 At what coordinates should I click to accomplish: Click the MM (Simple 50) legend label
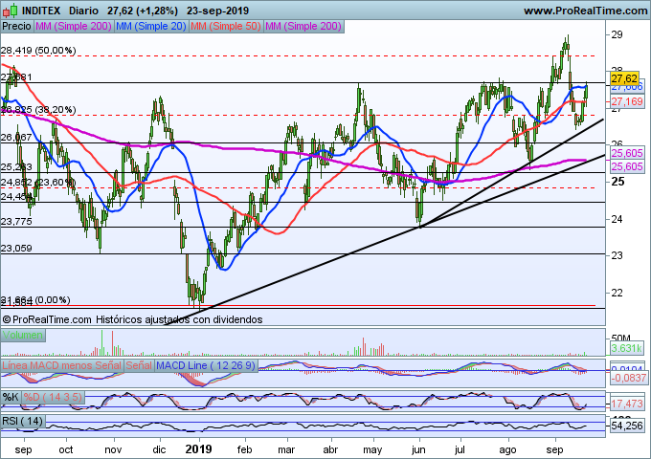coord(226,26)
